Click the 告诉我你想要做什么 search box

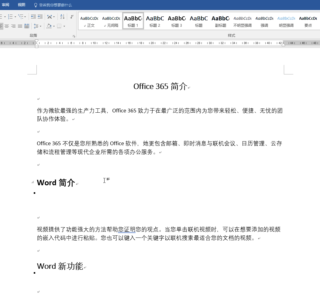pyautogui.click(x=56, y=5)
